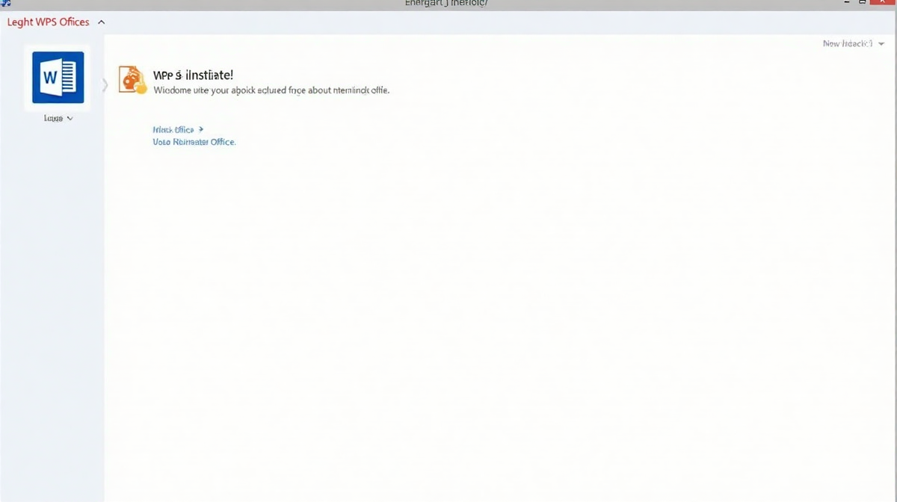897x502 pixels.
Task: Click the gray right chevron beside sidebar
Action: (105, 85)
